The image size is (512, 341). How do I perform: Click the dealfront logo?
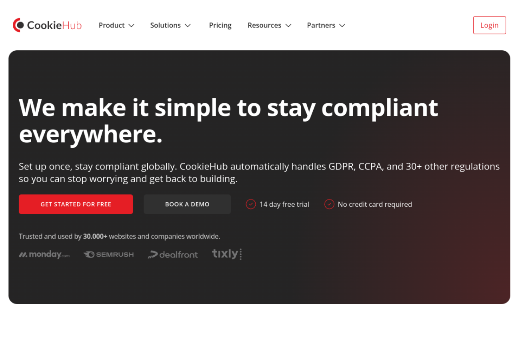pyautogui.click(x=173, y=255)
